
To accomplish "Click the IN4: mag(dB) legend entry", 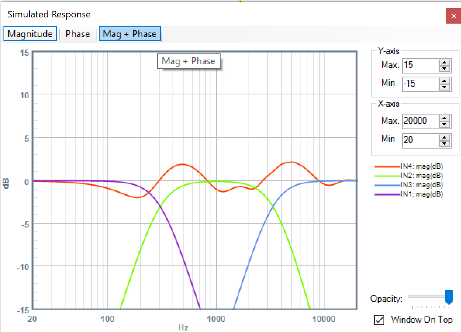I will (x=421, y=166).
